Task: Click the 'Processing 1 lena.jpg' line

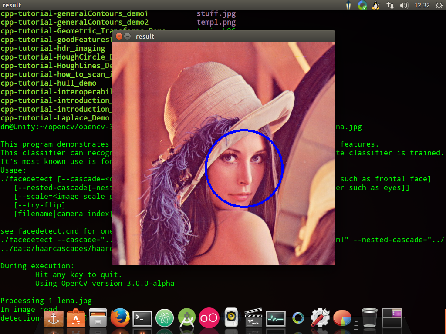Action: coord(46,301)
